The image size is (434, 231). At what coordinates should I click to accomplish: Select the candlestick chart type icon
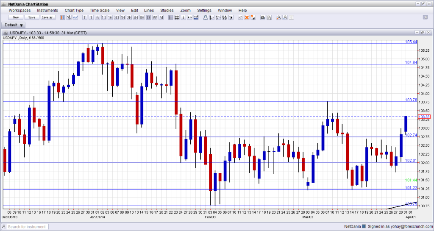click(x=63, y=17)
